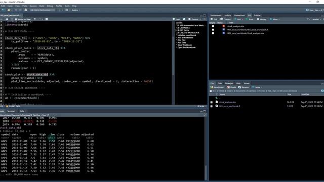The width and height of the screenshot is (324, 182).
Task: Stage 005_excel_workbook/005_excel_workbook.R checkbox
Action: click(213, 30)
